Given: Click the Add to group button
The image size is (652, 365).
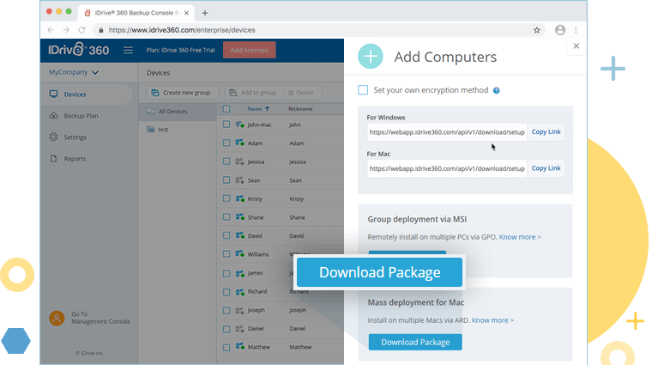Looking at the screenshot, I should click(x=254, y=93).
